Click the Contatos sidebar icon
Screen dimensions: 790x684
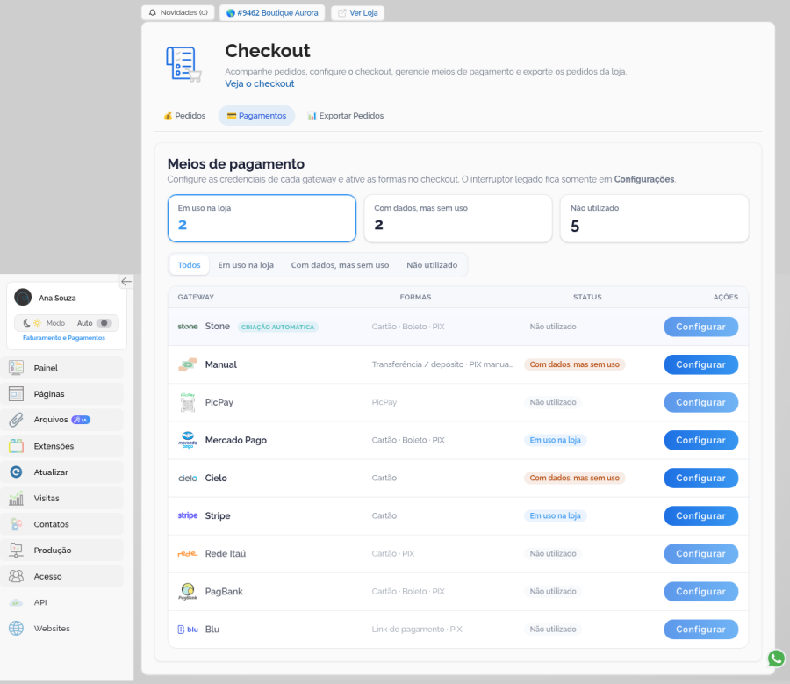click(x=16, y=524)
